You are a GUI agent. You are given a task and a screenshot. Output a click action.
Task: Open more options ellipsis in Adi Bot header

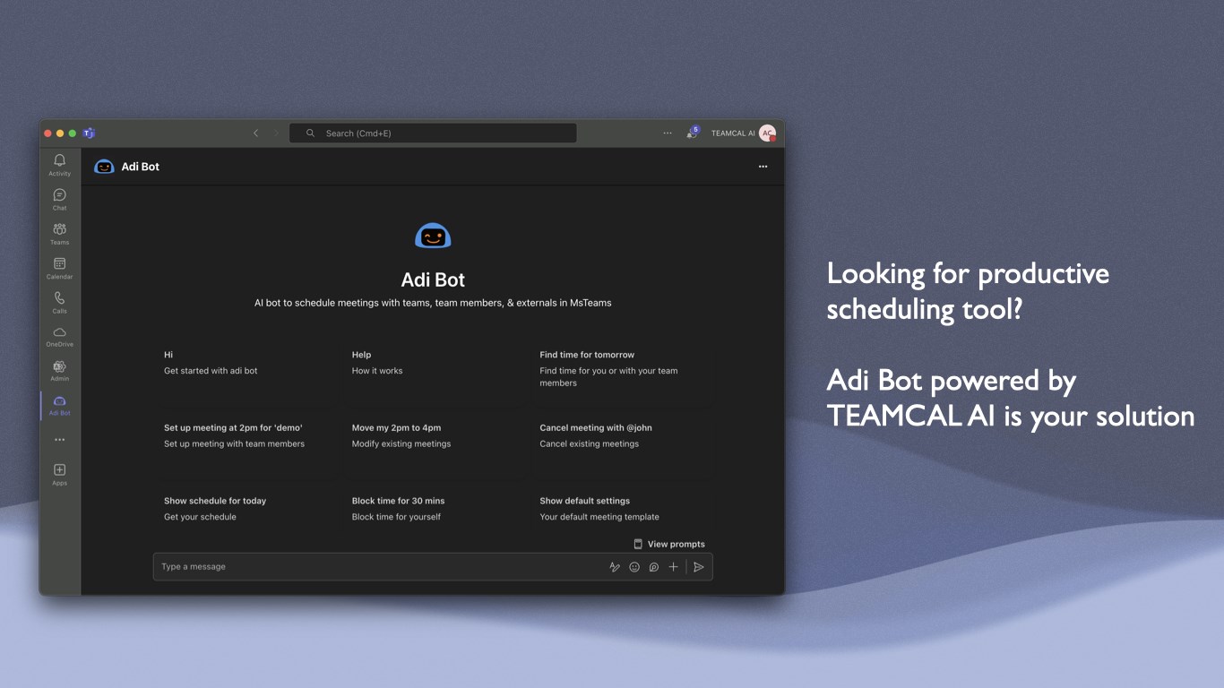tap(763, 167)
